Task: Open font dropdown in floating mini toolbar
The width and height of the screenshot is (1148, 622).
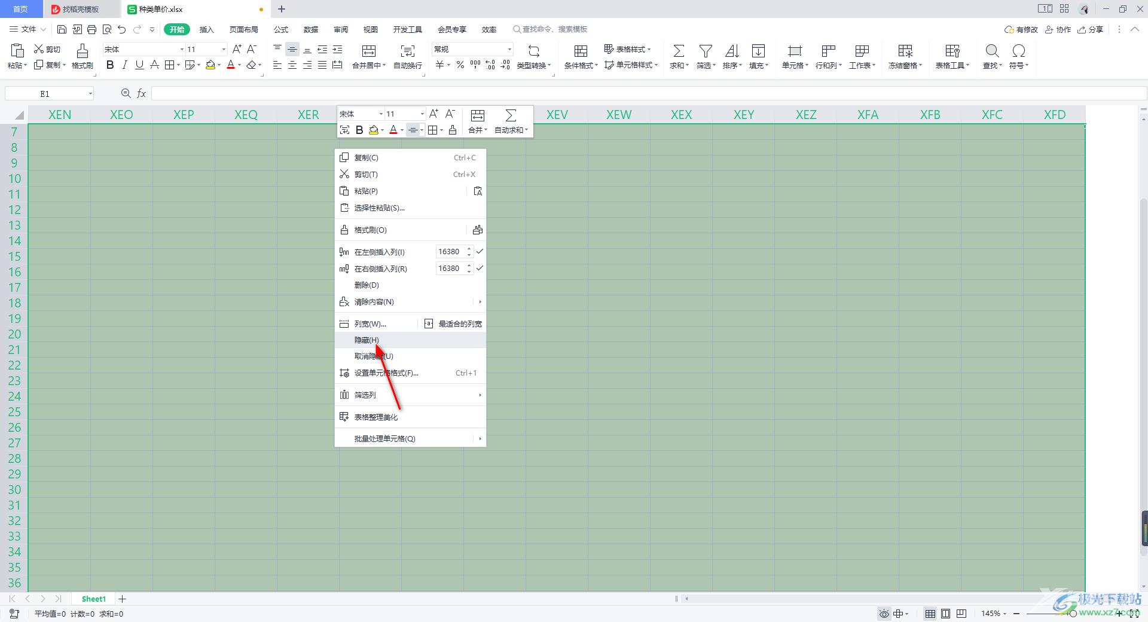Action: [381, 114]
